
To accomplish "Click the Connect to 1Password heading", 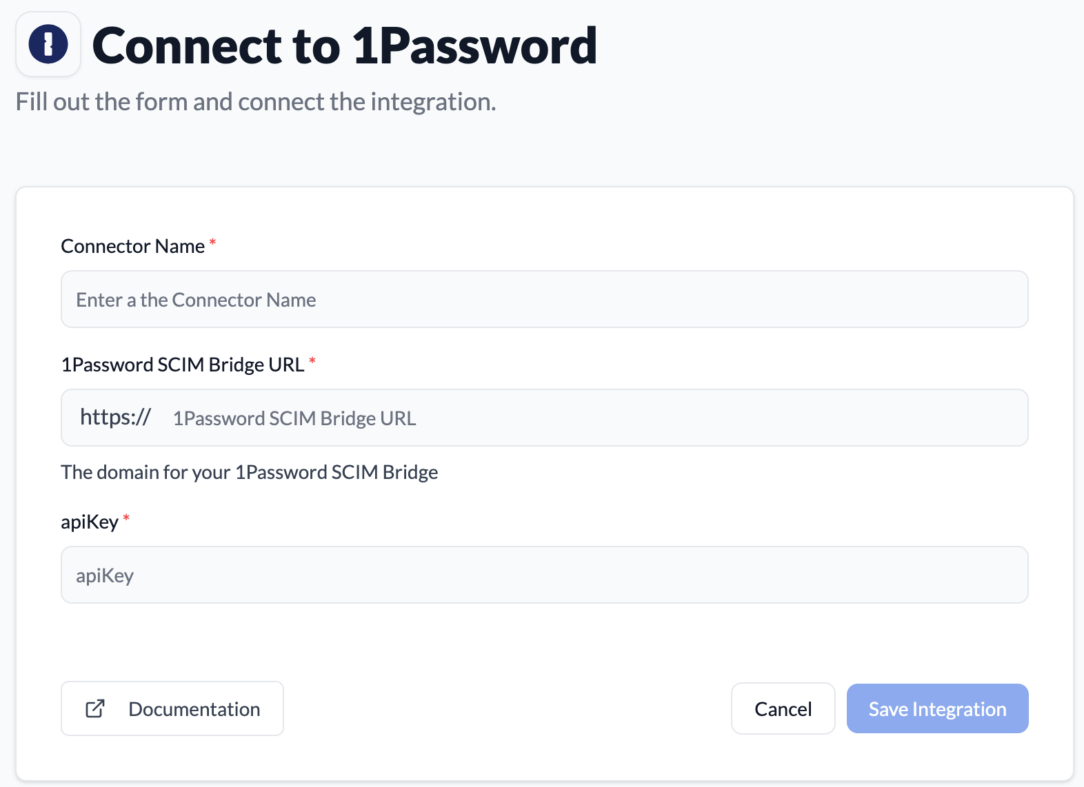I will 344,46.
